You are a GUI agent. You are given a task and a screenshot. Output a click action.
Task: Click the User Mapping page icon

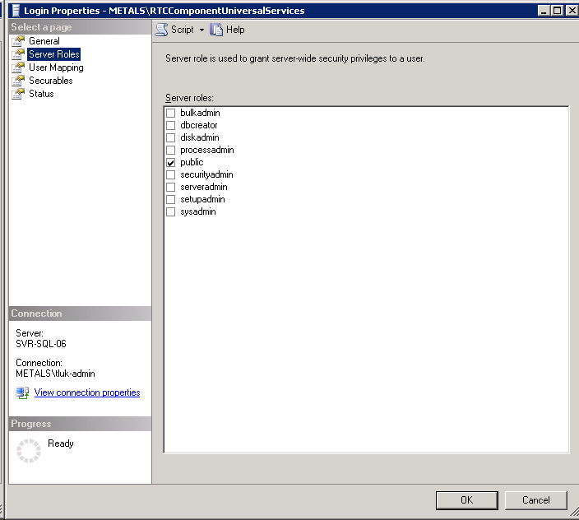(x=18, y=67)
